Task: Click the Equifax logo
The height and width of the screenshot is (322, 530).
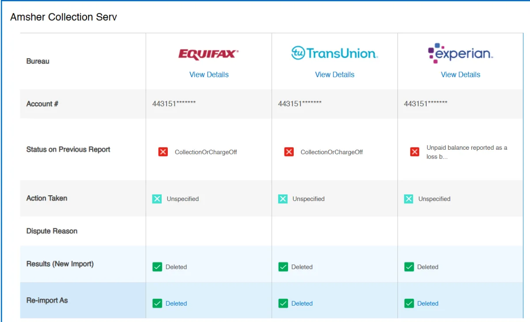Action: click(208, 54)
